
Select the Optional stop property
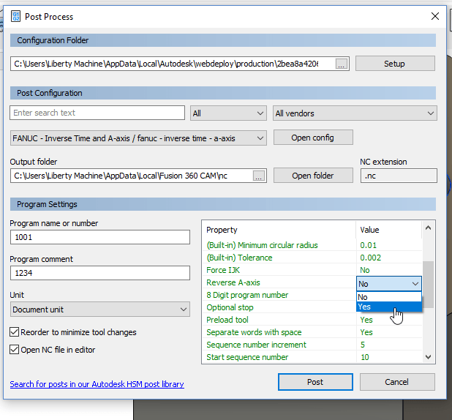click(x=230, y=307)
